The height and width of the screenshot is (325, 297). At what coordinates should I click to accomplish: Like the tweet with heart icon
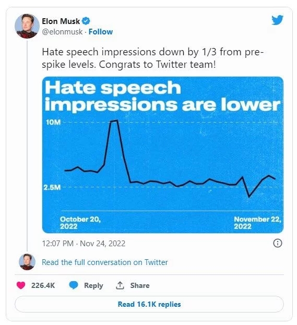pyautogui.click(x=21, y=285)
